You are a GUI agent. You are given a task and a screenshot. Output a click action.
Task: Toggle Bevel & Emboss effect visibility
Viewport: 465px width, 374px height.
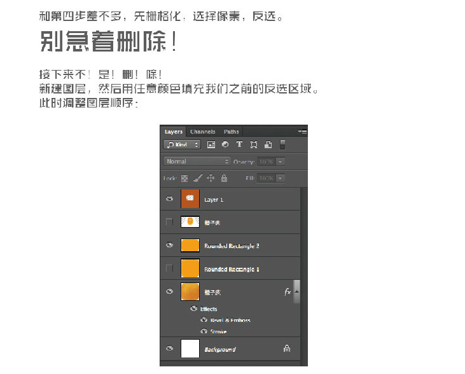[x=204, y=320]
